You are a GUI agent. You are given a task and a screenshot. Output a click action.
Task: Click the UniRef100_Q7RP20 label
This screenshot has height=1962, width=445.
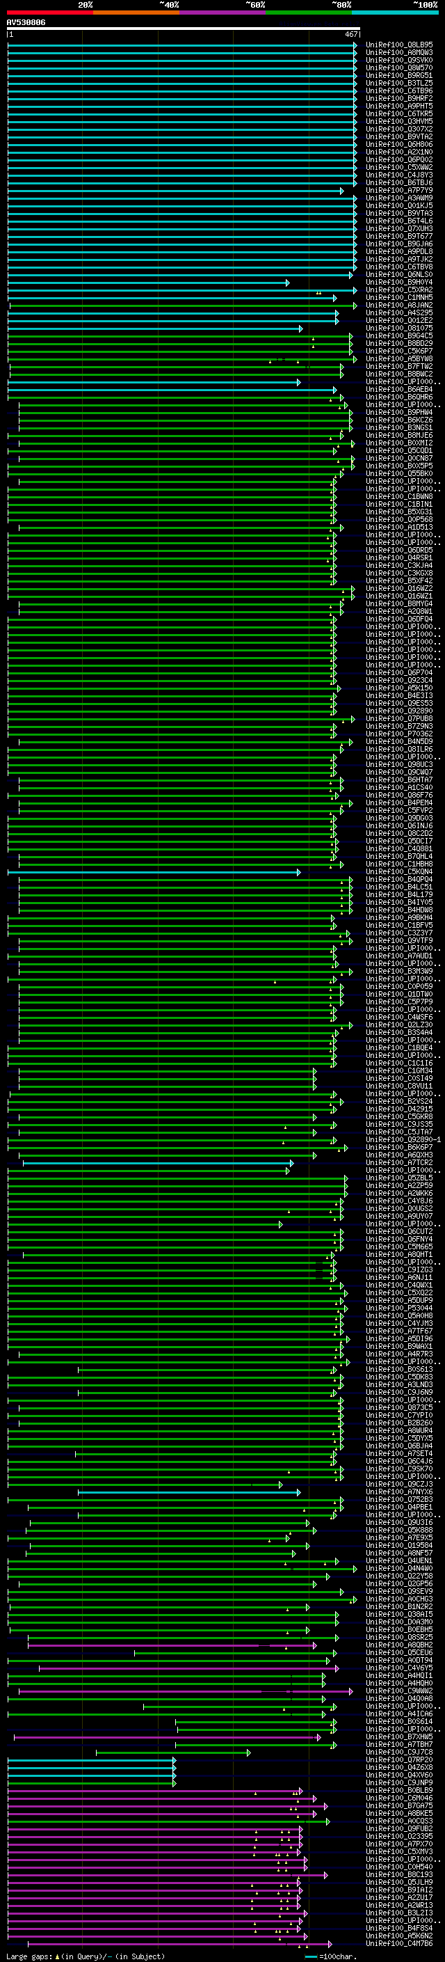pos(399,1760)
